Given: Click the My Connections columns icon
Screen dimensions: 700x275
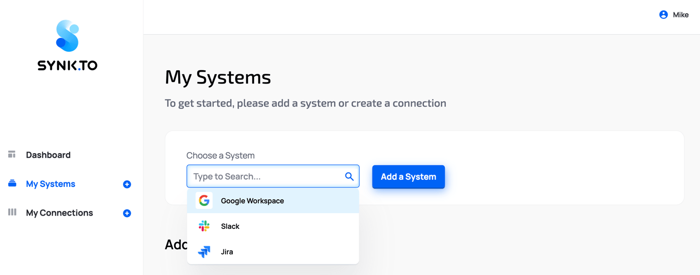Looking at the screenshot, I should [12, 212].
